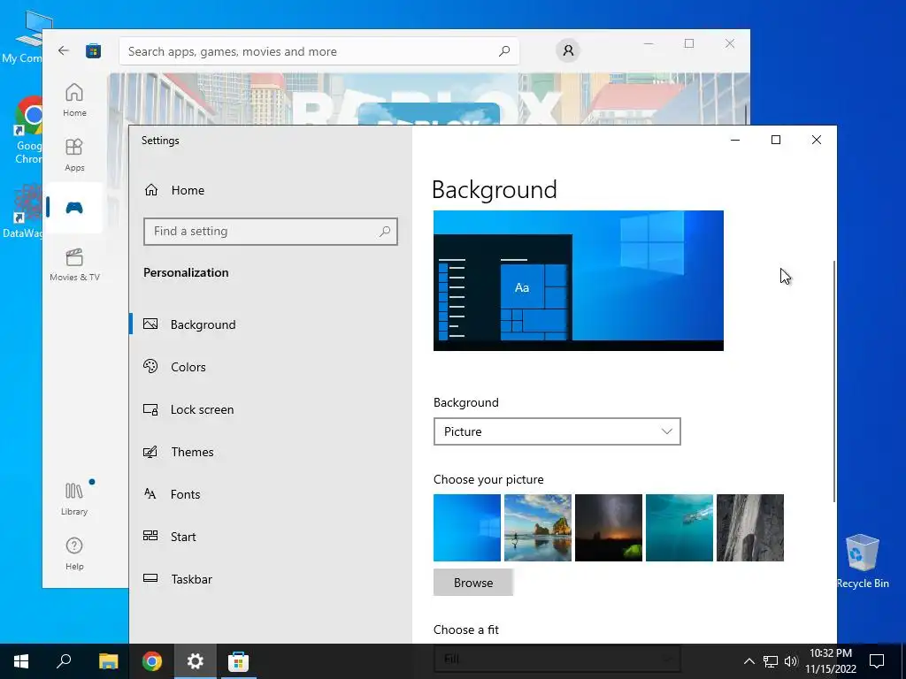This screenshot has height=679, width=906.
Task: Open Help in Microsoft Store sidebar
Action: 74,553
